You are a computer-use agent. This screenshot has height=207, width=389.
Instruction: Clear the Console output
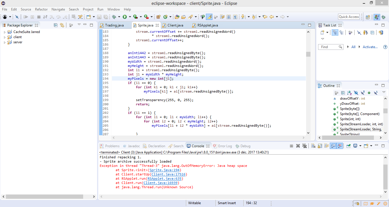(x=313, y=146)
